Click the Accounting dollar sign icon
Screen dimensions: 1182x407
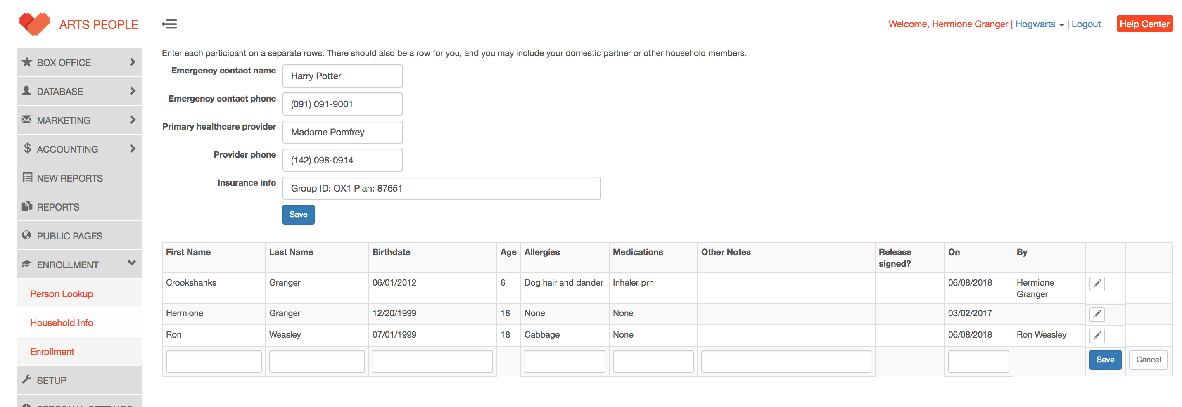(x=28, y=149)
